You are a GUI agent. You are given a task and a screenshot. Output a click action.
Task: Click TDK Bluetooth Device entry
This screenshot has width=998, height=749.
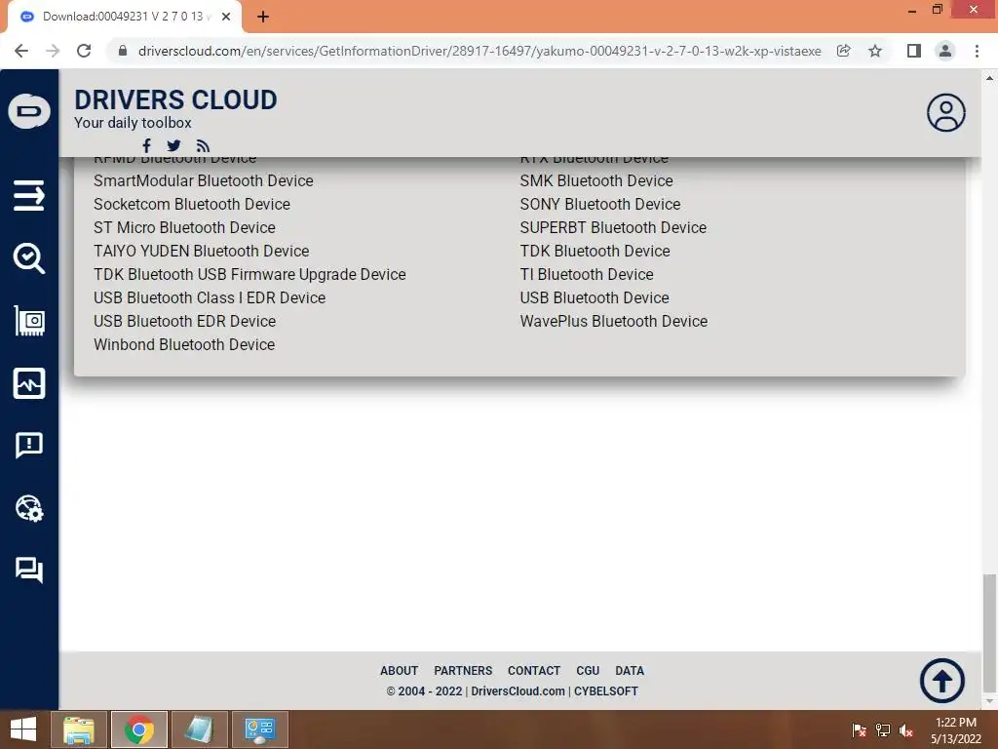click(x=595, y=251)
